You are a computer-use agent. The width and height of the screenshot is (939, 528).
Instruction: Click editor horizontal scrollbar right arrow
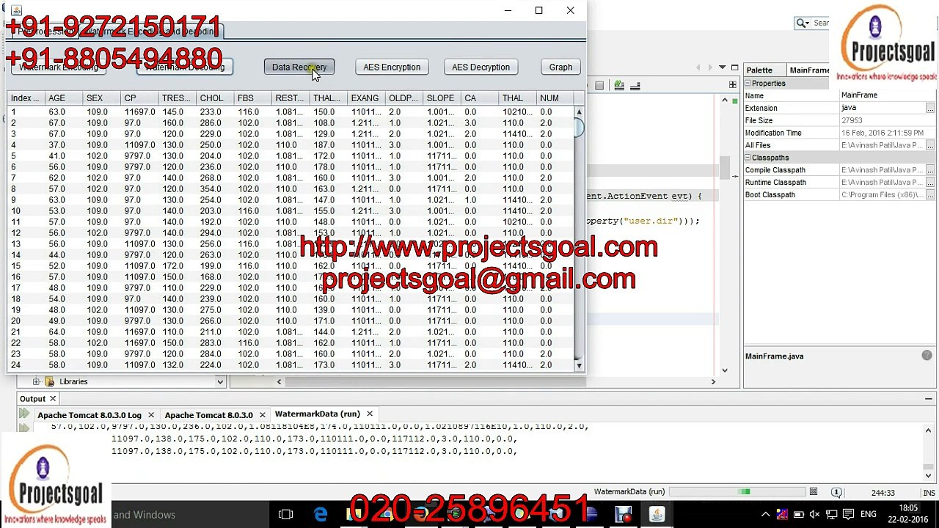[713, 381]
